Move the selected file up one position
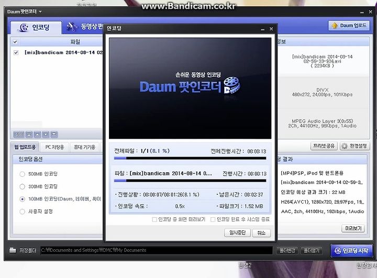 [x=37, y=135]
